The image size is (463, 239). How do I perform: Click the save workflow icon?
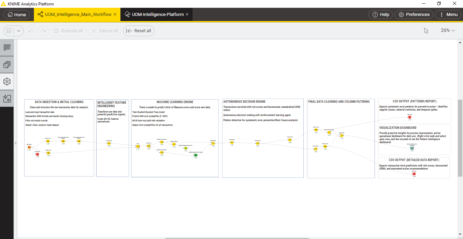pyautogui.click(x=9, y=31)
